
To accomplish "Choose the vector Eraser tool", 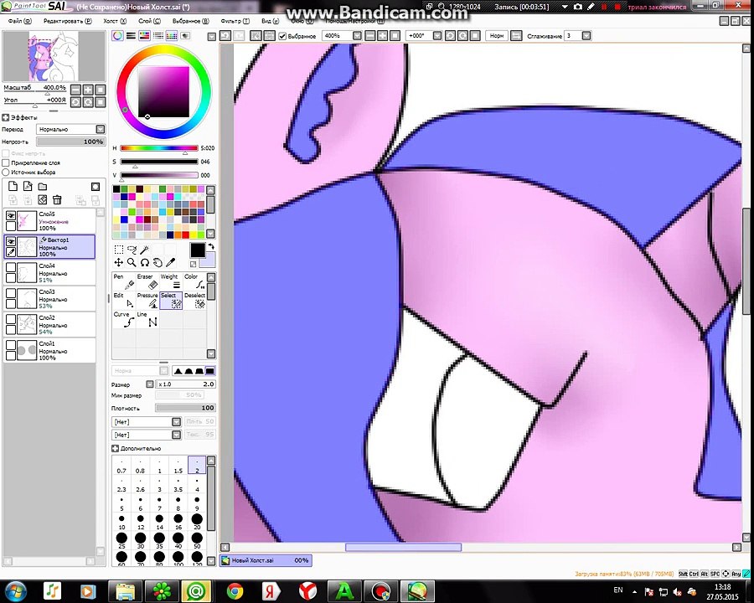I will tap(147, 281).
